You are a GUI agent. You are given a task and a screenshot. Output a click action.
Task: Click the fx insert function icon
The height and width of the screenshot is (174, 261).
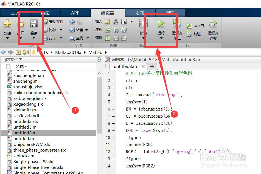click(116, 22)
